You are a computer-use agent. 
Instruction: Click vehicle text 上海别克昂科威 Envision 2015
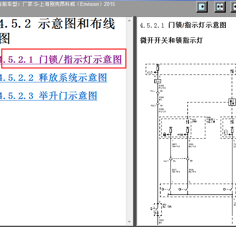pyautogui.click(x=77, y=4)
